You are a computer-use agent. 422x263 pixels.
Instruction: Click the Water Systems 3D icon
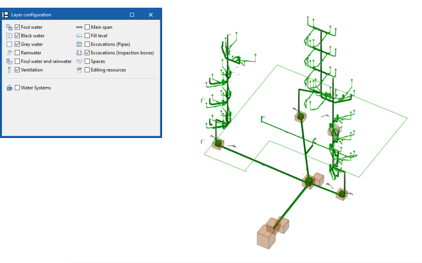tap(9, 87)
